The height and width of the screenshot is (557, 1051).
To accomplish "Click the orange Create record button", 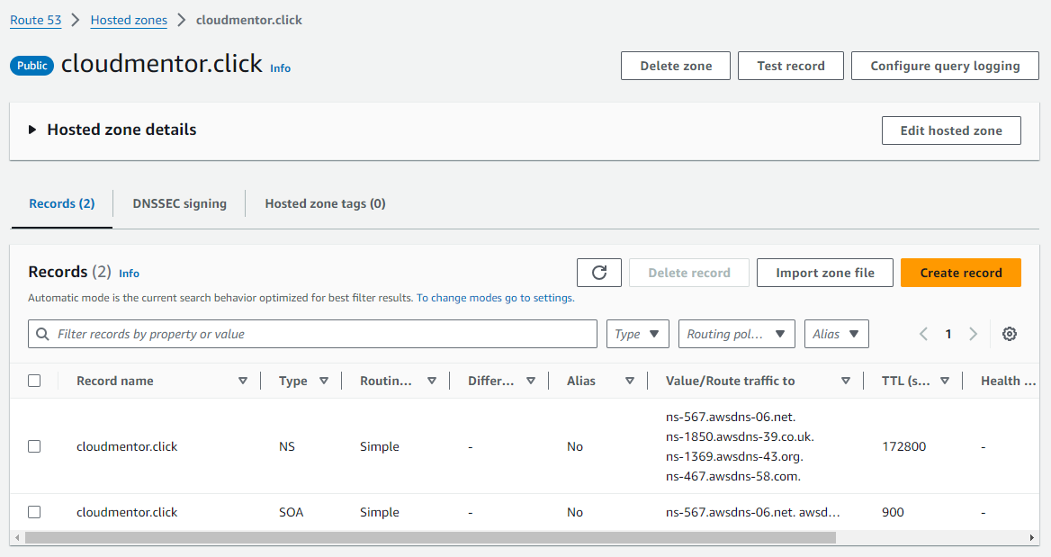I will pos(960,273).
